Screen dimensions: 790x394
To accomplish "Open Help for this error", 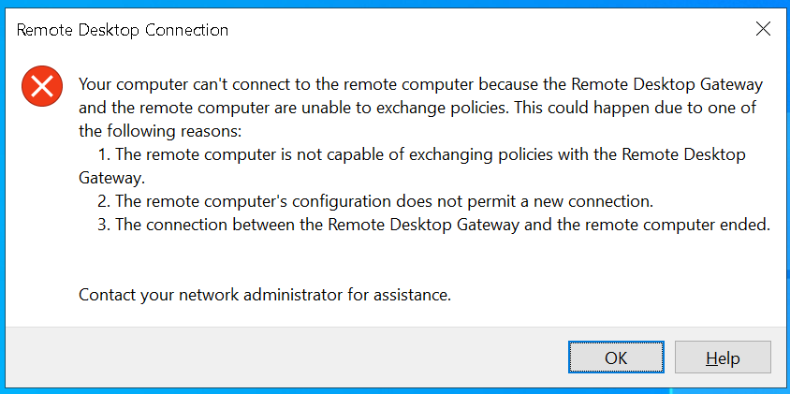I will pos(722,358).
